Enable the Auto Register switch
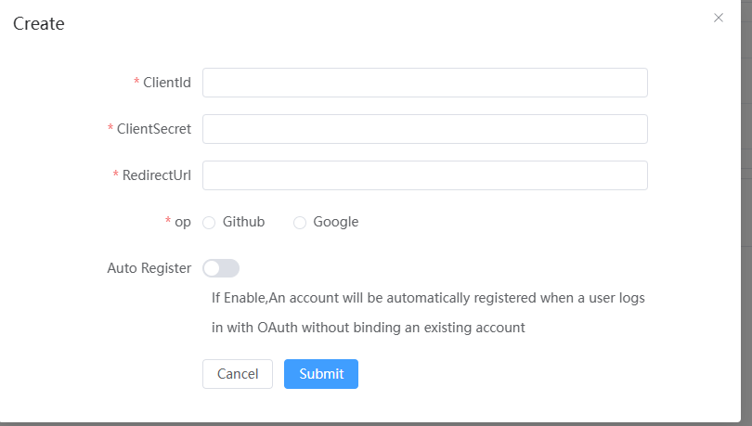This screenshot has width=752, height=426. (221, 268)
